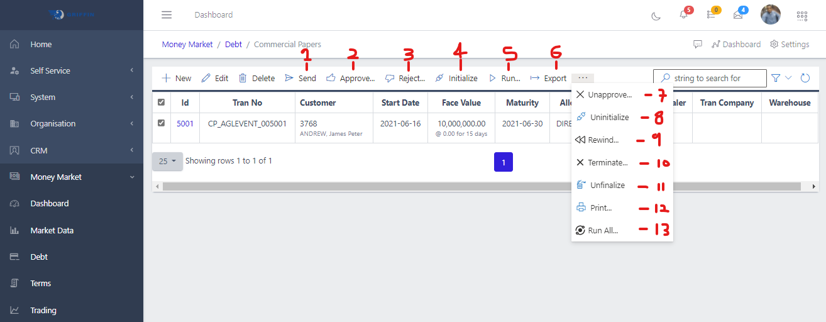
Task: Sort by Maturity column header
Action: 522,103
